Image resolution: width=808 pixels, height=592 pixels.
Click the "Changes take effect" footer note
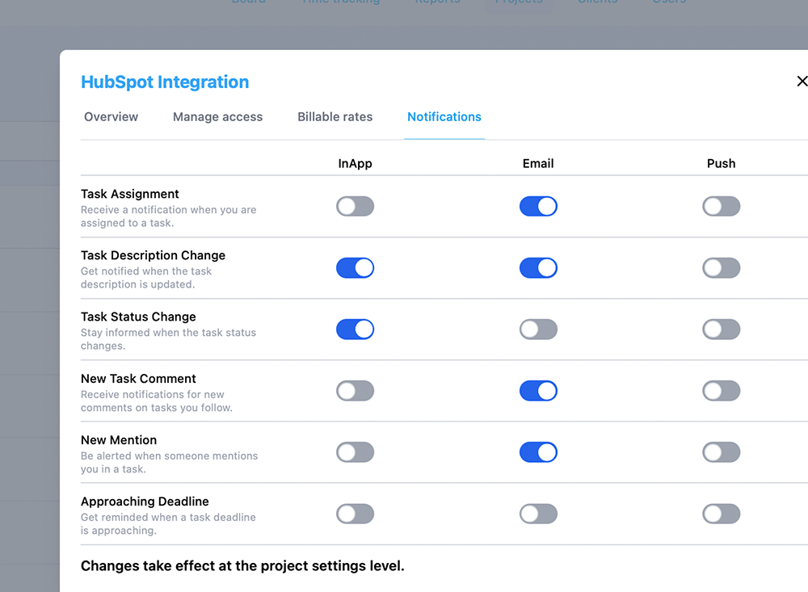click(242, 565)
